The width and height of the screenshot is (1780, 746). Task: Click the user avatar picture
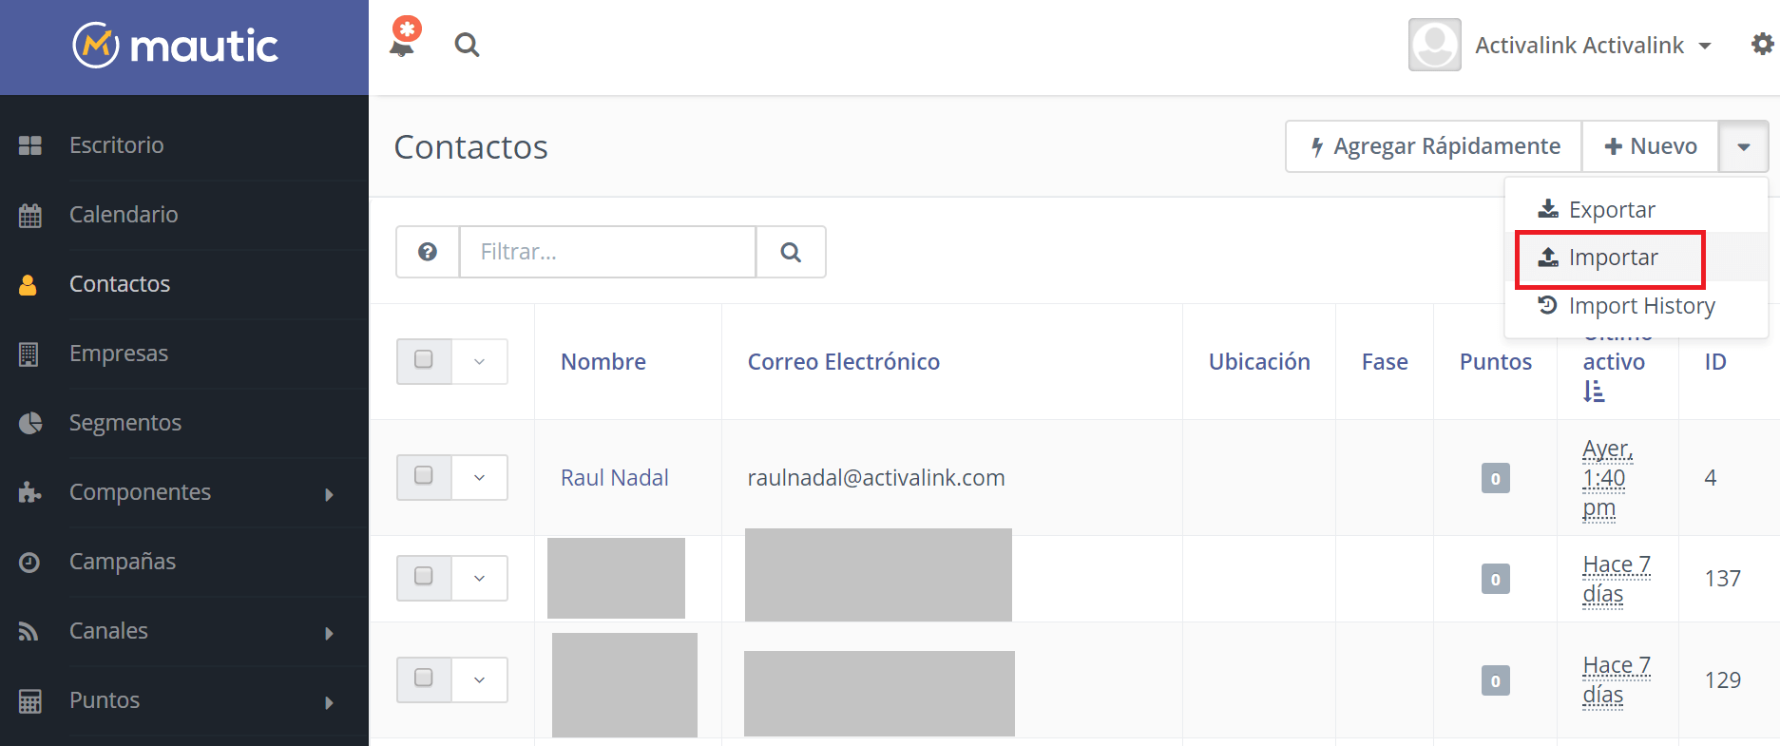[1434, 45]
